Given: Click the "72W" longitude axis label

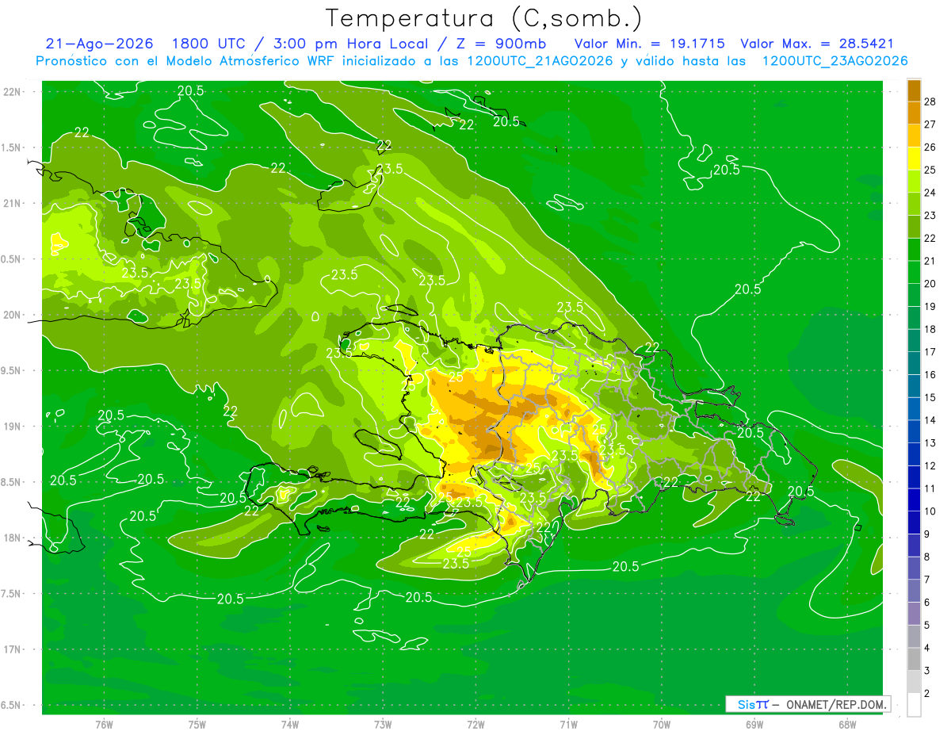Looking at the screenshot, I should (x=476, y=724).
